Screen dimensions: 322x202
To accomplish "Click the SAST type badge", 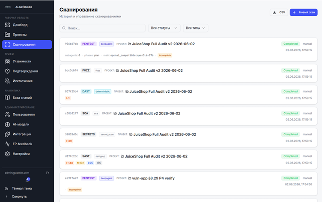I will 86,156.
